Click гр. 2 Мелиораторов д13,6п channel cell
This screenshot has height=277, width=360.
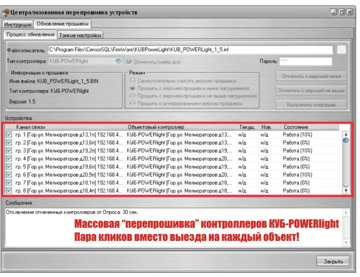(69, 143)
